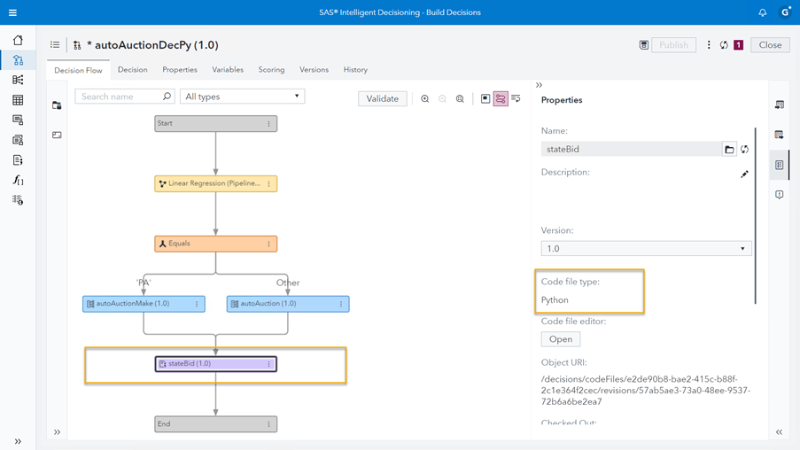Image resolution: width=800 pixels, height=450 pixels.
Task: Open the hamburger navigation menu
Action: pos(12,12)
